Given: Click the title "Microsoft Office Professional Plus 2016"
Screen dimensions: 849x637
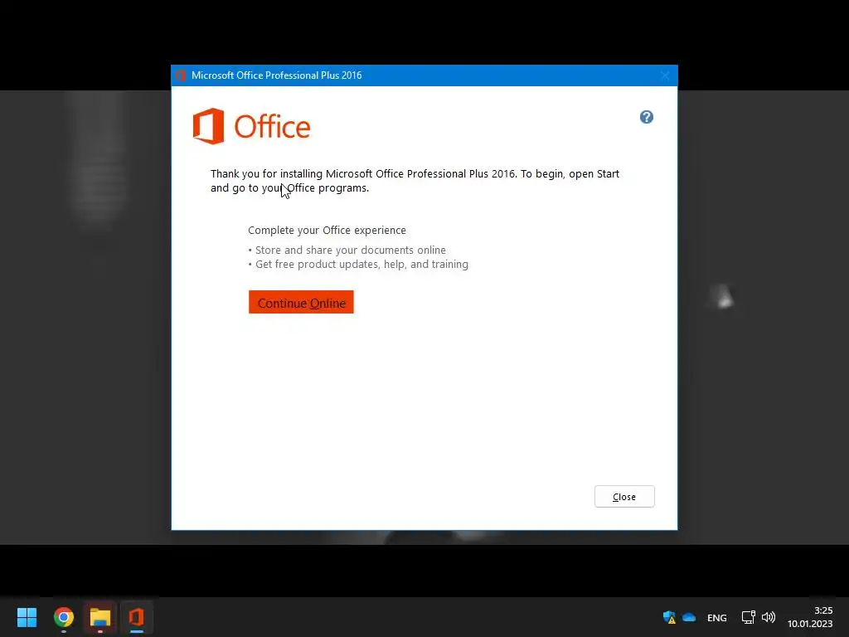Looking at the screenshot, I should point(277,75).
